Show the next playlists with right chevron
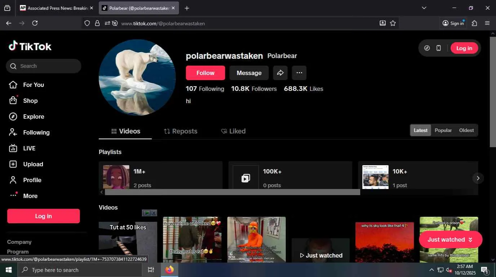Viewport: 496px width, 277px height. click(478, 178)
